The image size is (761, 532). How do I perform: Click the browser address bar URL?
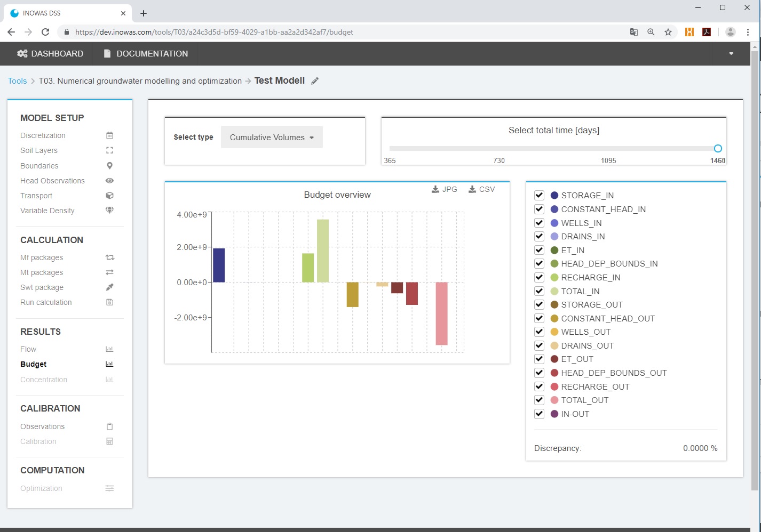[213, 32]
